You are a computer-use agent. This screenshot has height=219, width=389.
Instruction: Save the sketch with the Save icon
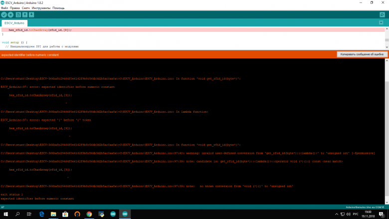coord(31,15)
